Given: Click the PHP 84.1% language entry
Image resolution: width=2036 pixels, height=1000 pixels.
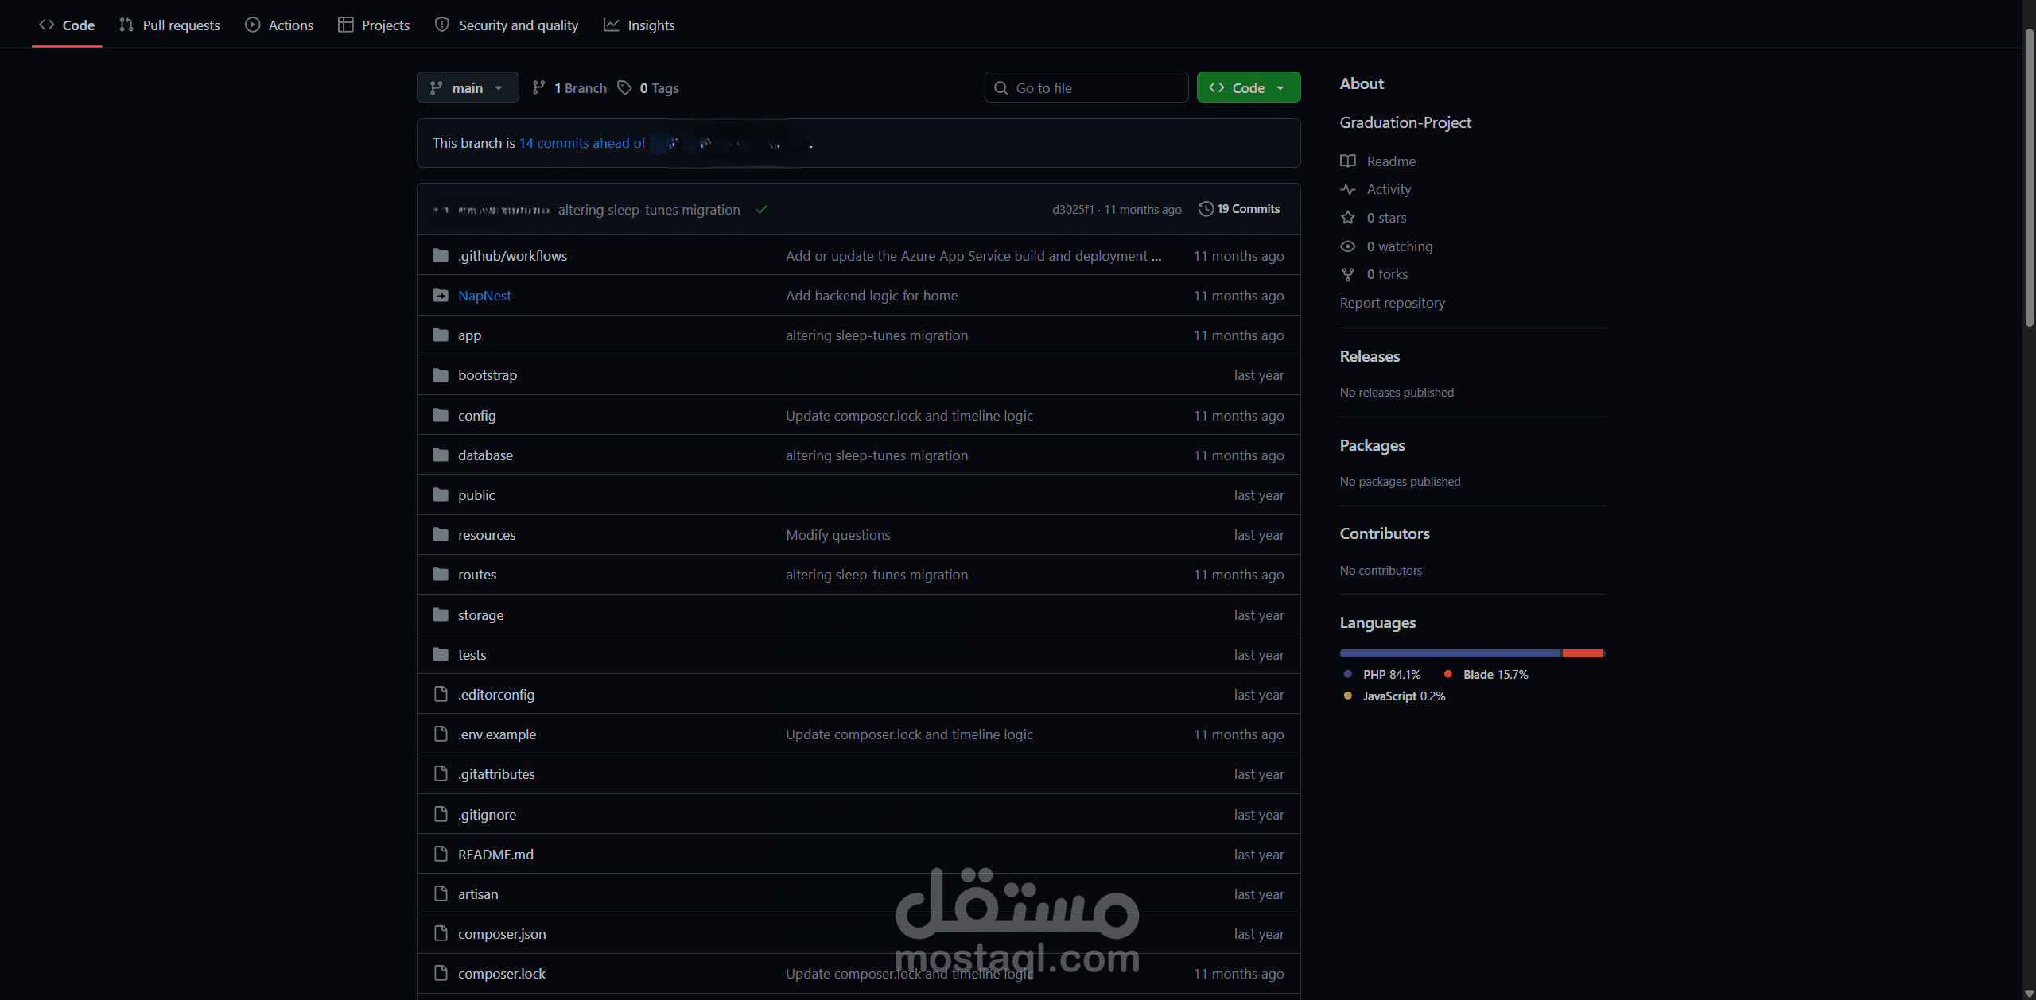Looking at the screenshot, I should click(1382, 674).
